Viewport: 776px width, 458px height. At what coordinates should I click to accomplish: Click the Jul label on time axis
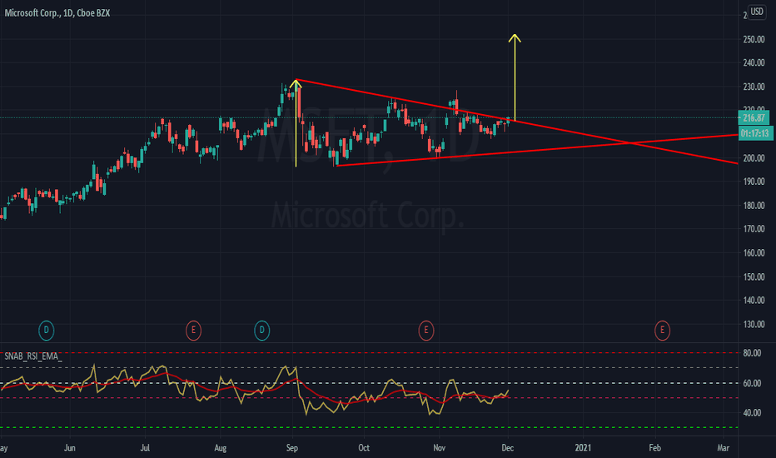tap(145, 448)
